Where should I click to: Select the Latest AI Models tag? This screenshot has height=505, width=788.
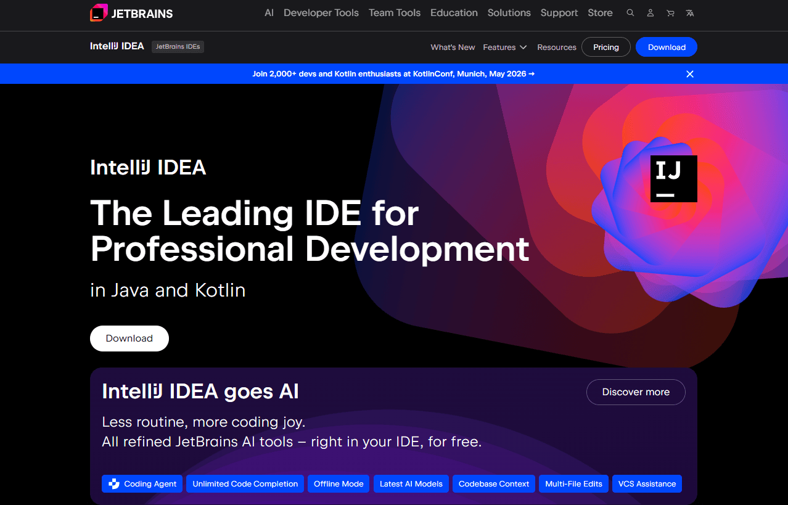coord(411,484)
